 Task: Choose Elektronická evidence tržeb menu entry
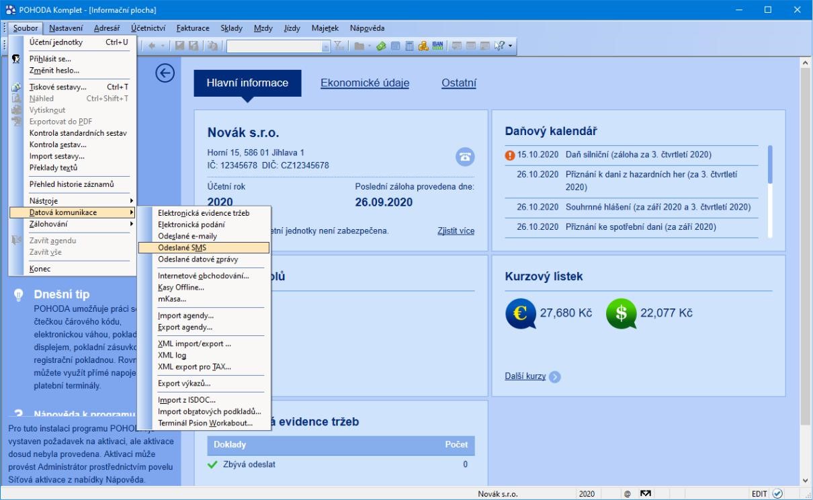(x=204, y=213)
